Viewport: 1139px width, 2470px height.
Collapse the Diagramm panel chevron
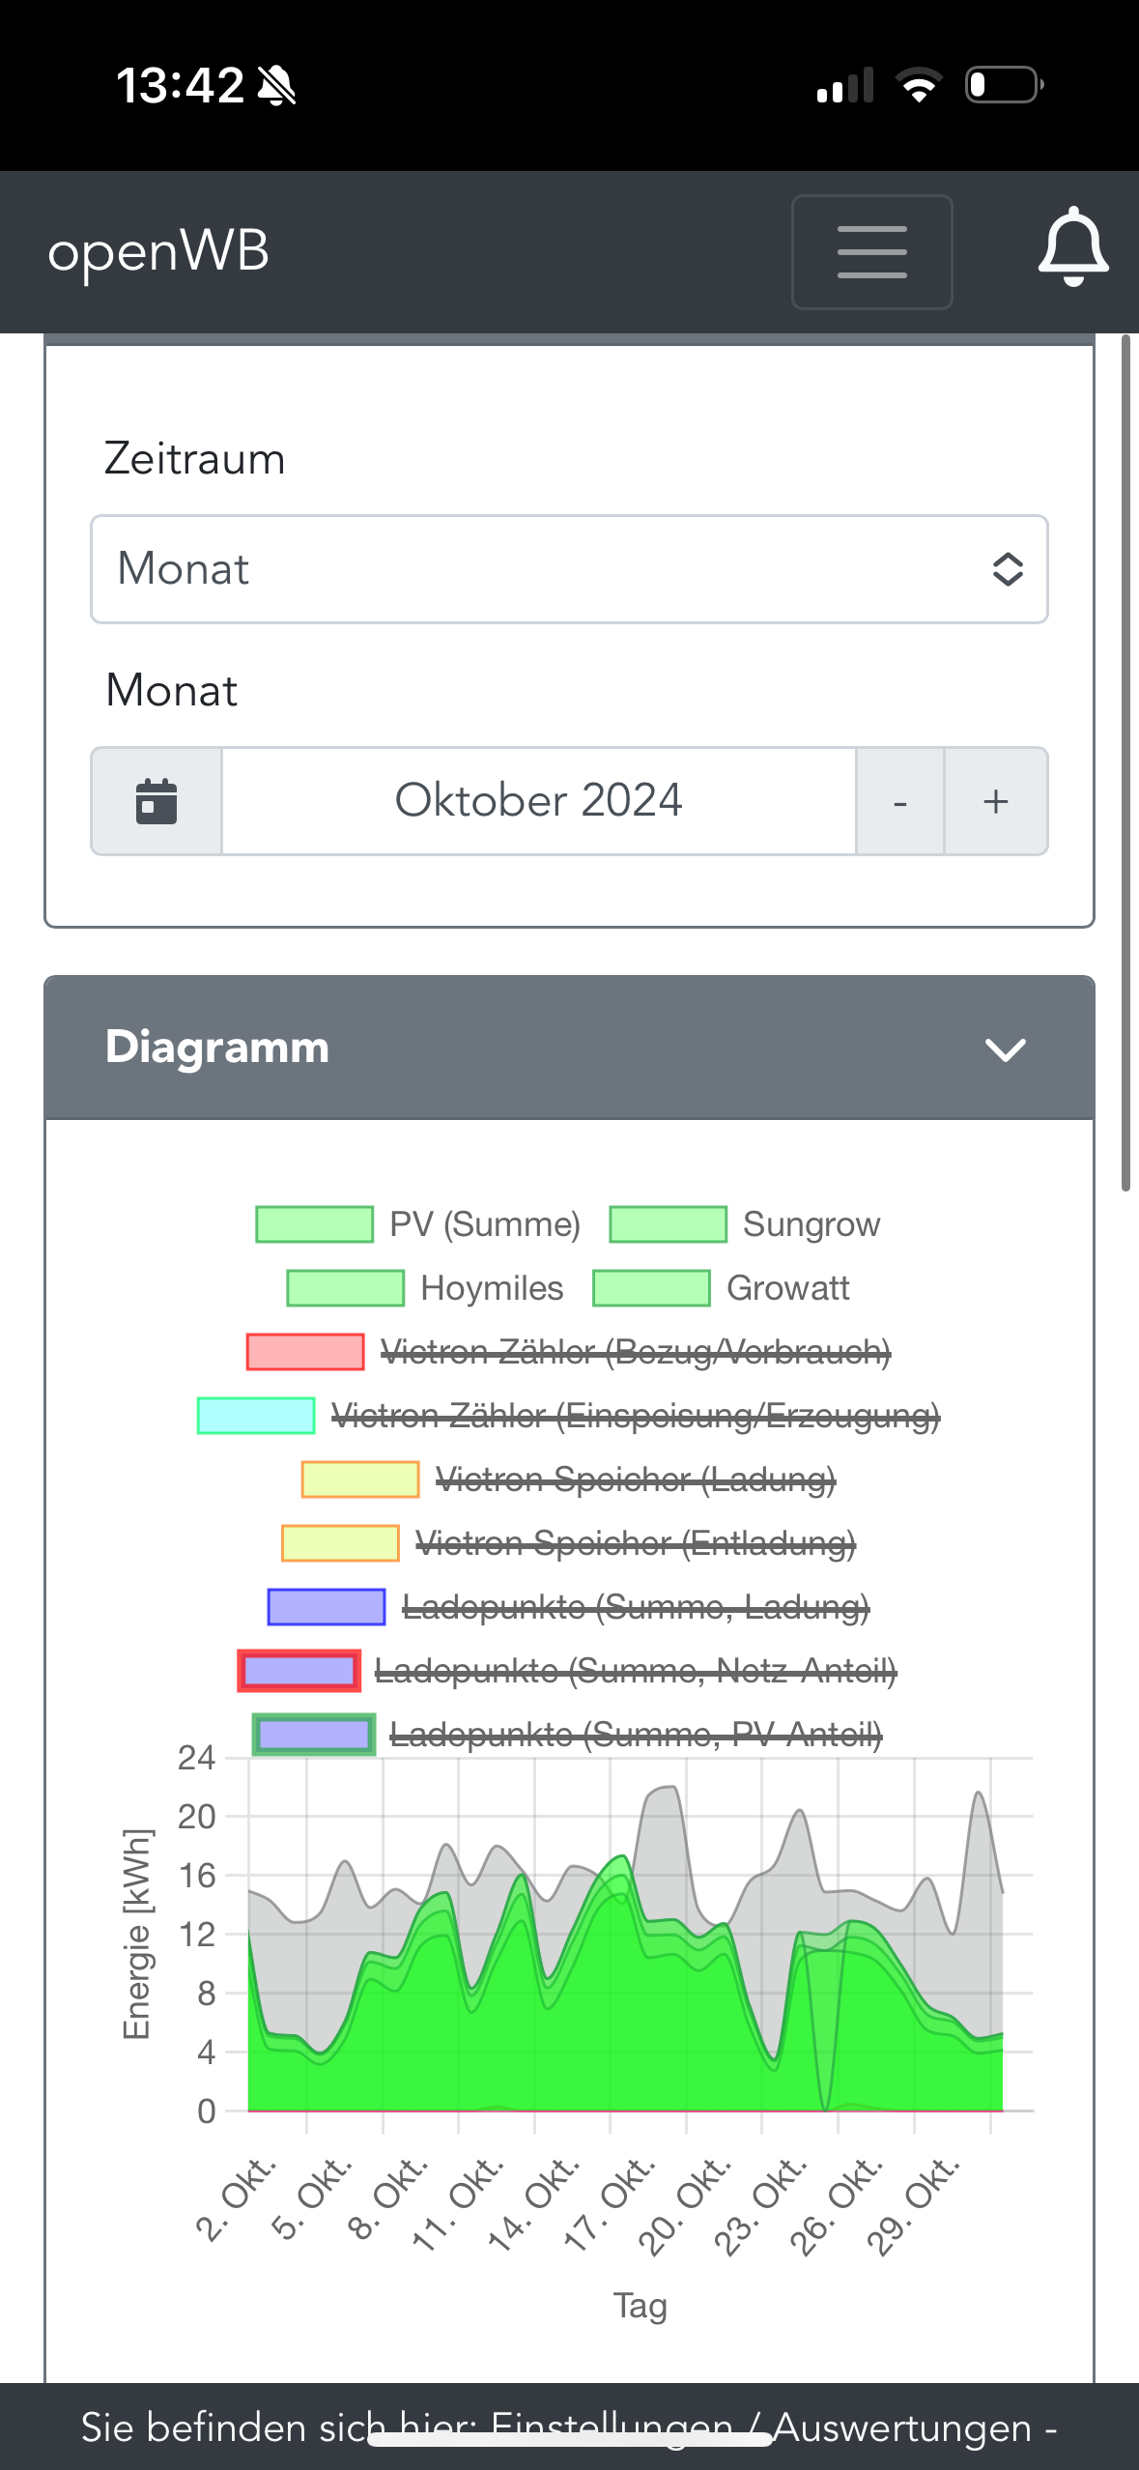(1005, 1049)
